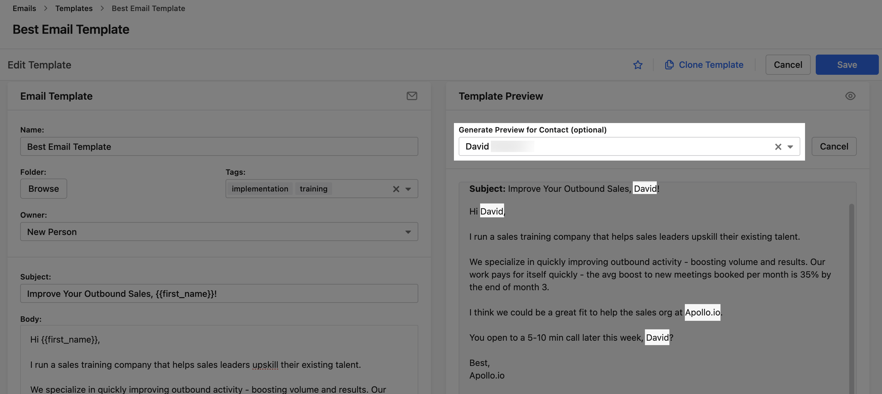The width and height of the screenshot is (882, 394).
Task: Clear the selected contact David with X
Action: point(778,147)
